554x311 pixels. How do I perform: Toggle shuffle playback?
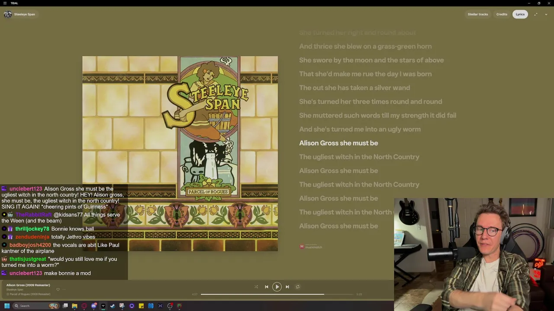(x=256, y=287)
